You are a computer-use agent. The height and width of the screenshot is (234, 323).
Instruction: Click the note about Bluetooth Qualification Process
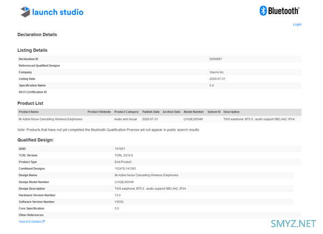108,130
